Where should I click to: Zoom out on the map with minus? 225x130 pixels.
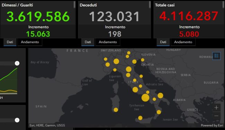216,116
